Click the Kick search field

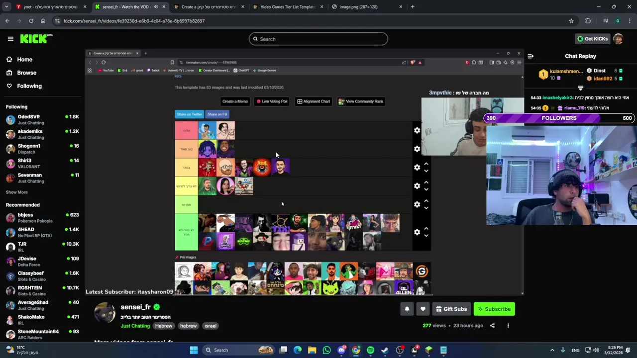pyautogui.click(x=318, y=39)
